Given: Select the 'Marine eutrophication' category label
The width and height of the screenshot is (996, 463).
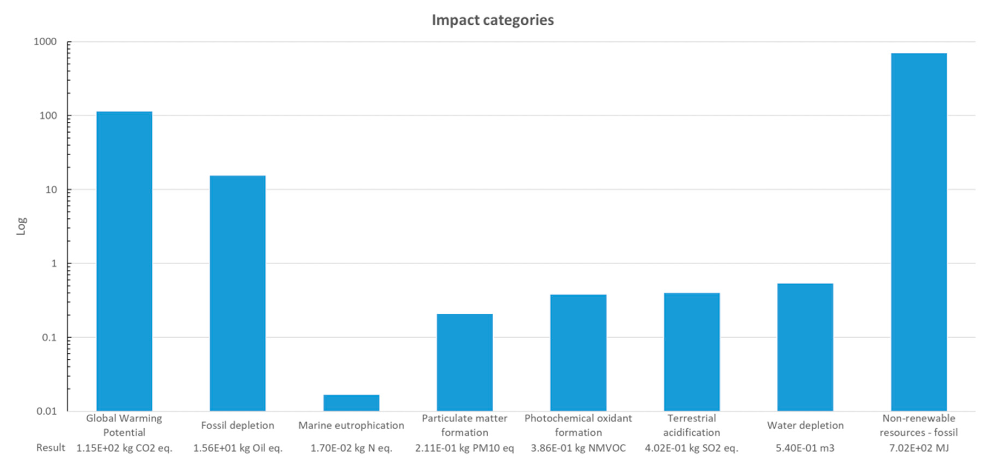Looking at the screenshot, I should tap(351, 425).
